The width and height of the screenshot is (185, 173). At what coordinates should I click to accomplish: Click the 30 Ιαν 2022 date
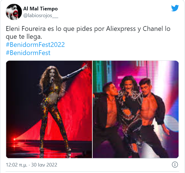[44, 165]
